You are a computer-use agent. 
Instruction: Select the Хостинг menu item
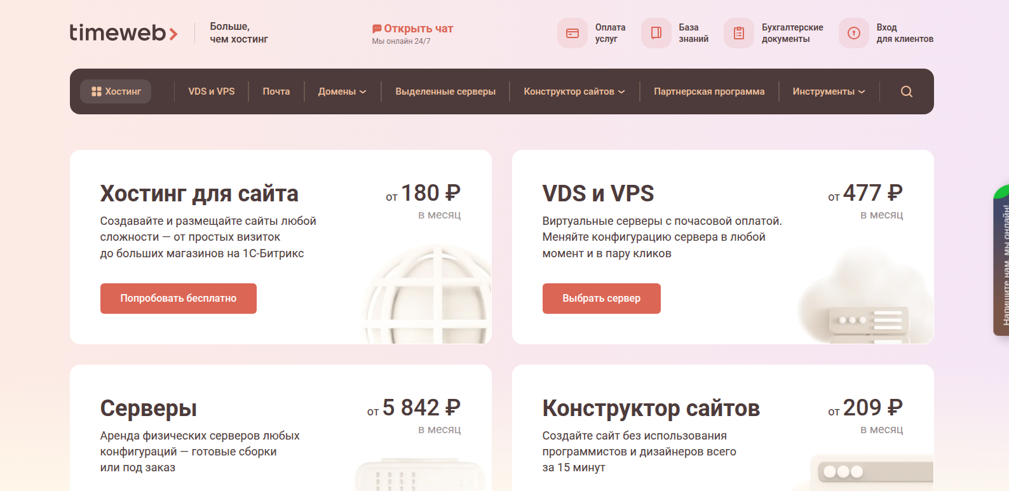pos(116,91)
